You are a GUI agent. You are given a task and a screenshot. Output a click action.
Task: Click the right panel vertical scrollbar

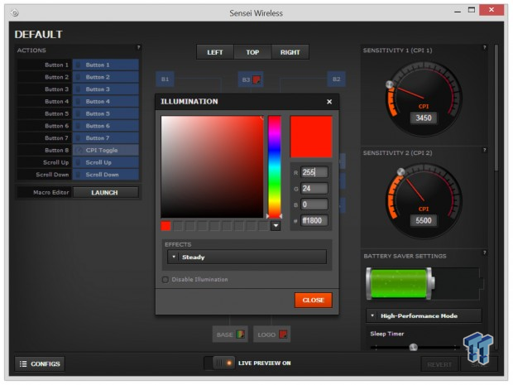pyautogui.click(x=496, y=108)
